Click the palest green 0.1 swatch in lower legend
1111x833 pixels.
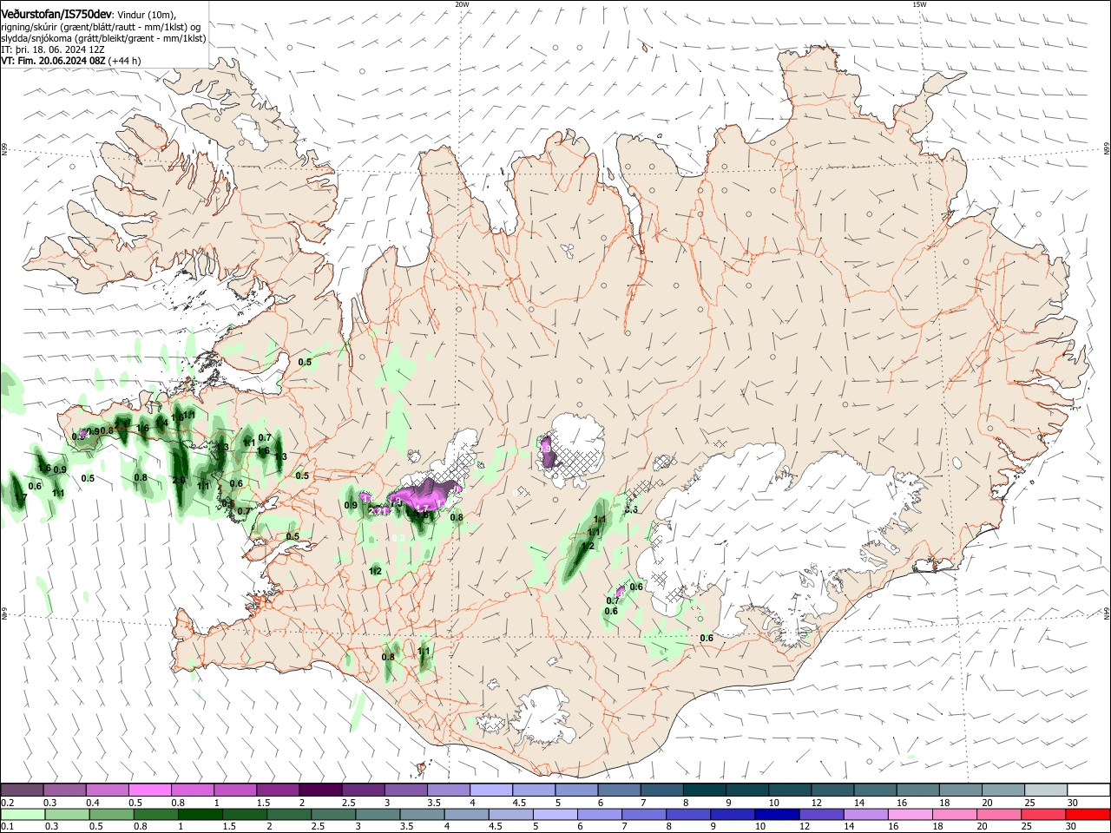23,815
